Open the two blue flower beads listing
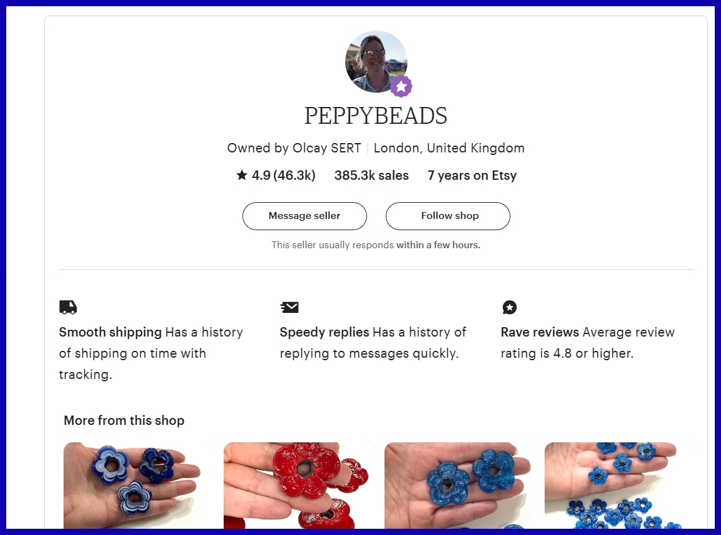This screenshot has width=721, height=535. tap(459, 485)
